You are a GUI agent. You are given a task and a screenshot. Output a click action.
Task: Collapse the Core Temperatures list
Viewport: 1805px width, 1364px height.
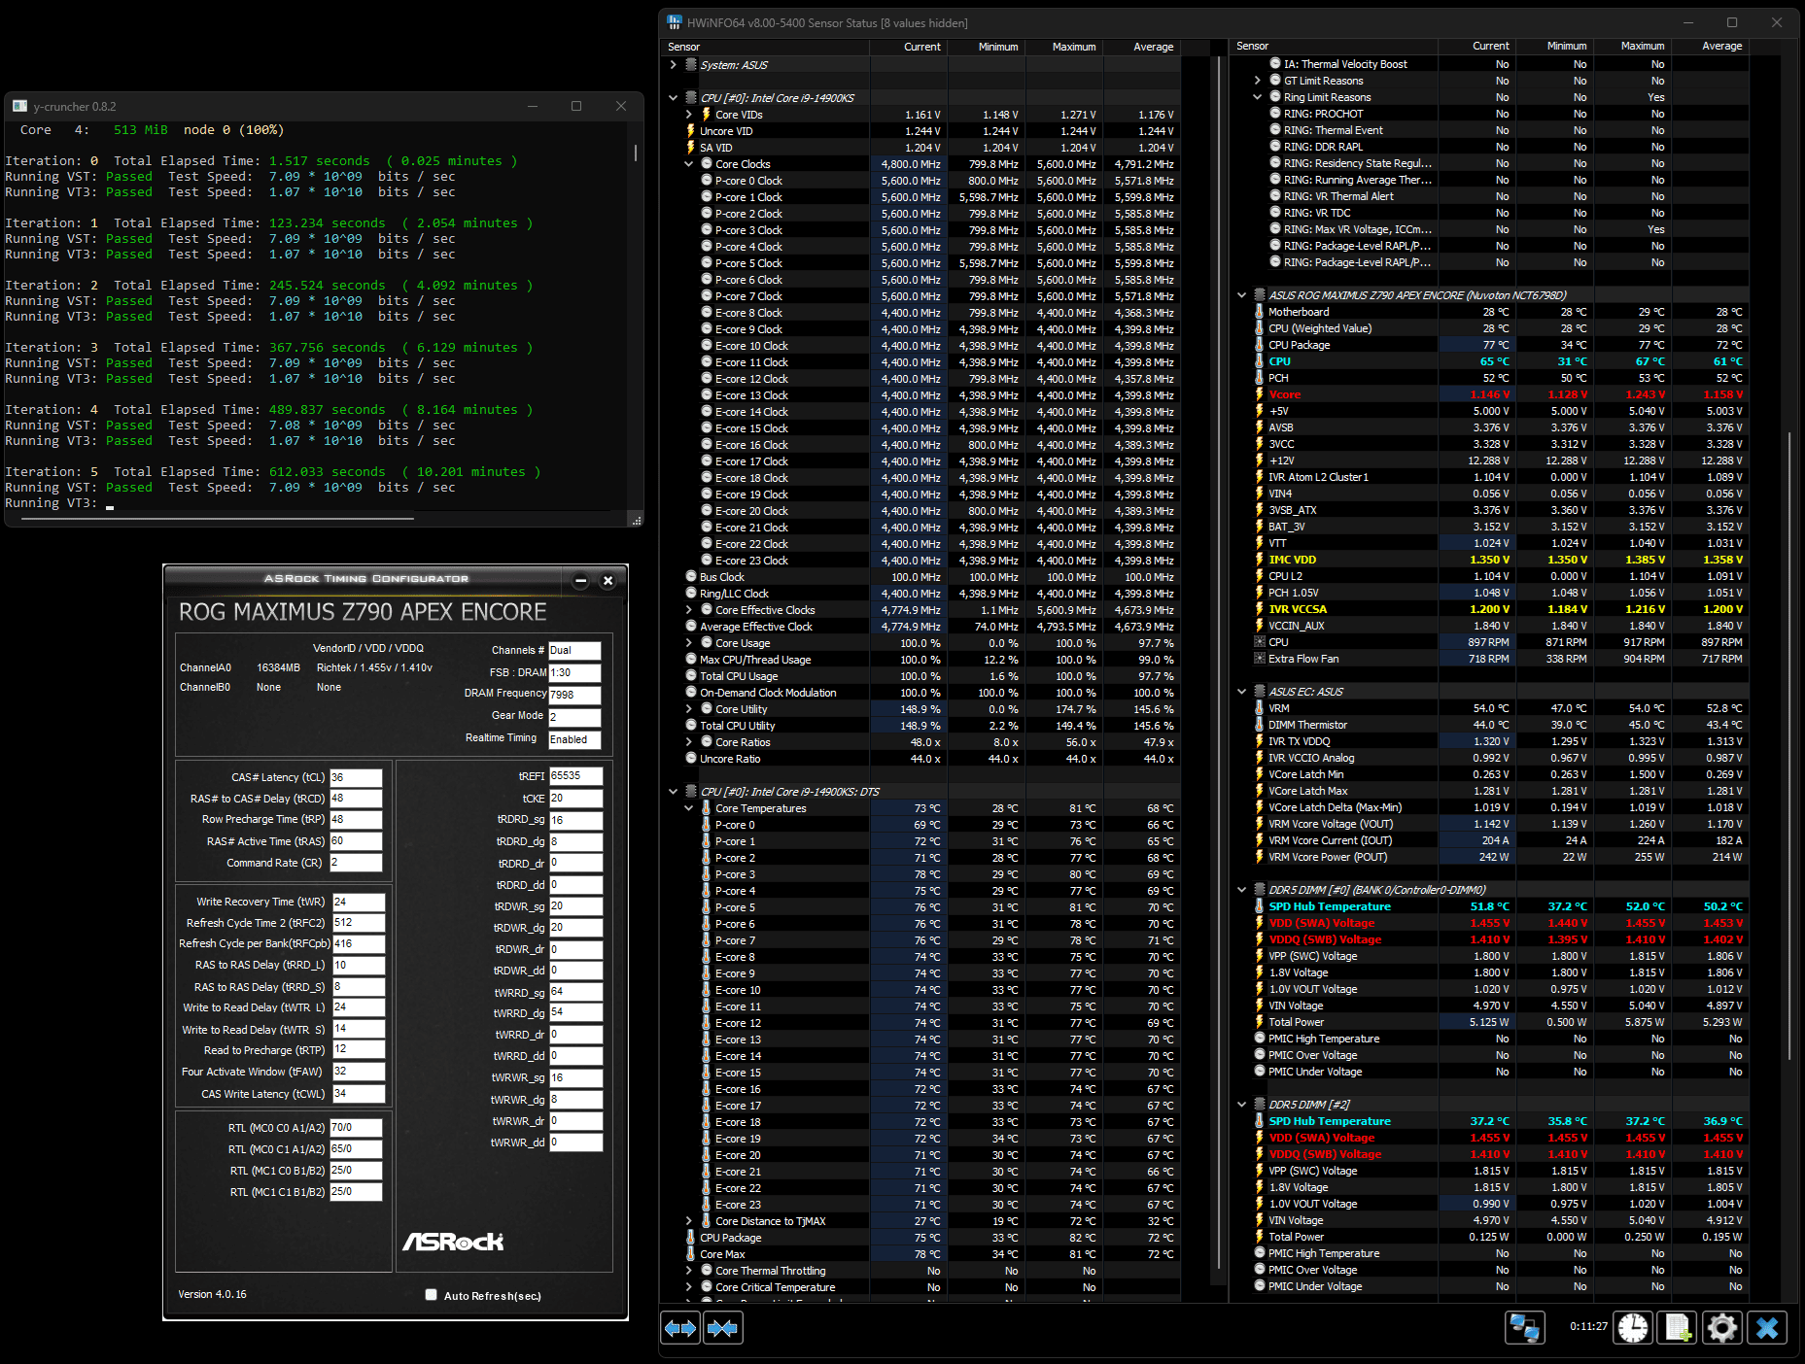(689, 808)
